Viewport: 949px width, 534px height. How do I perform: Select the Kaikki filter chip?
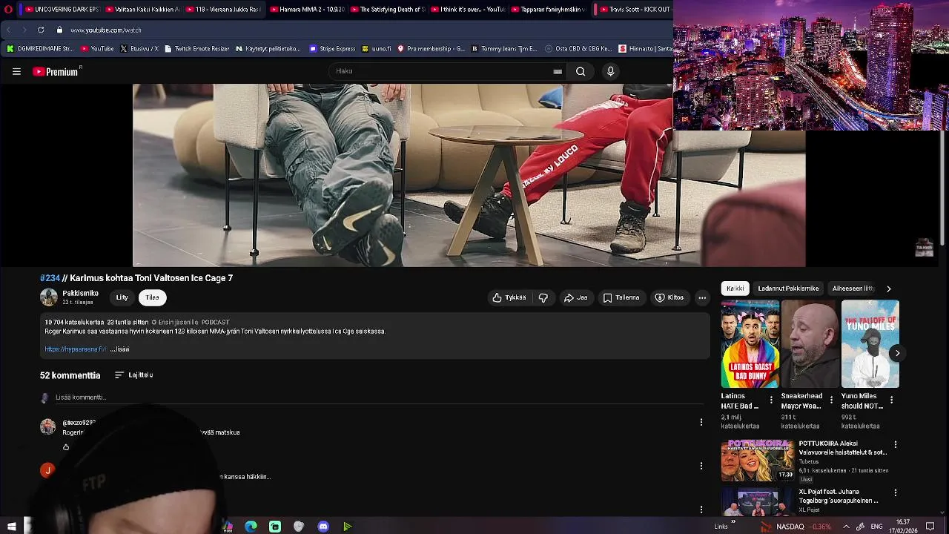click(x=735, y=289)
